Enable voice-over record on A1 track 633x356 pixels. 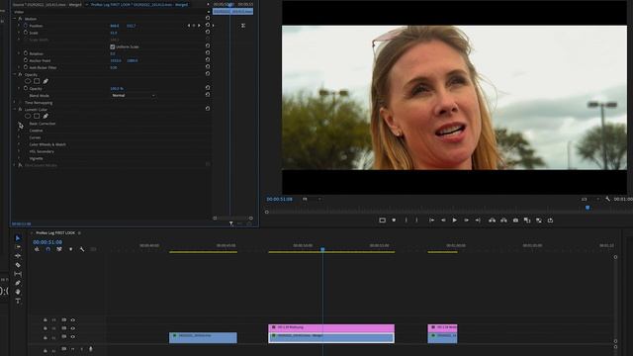tap(90, 349)
